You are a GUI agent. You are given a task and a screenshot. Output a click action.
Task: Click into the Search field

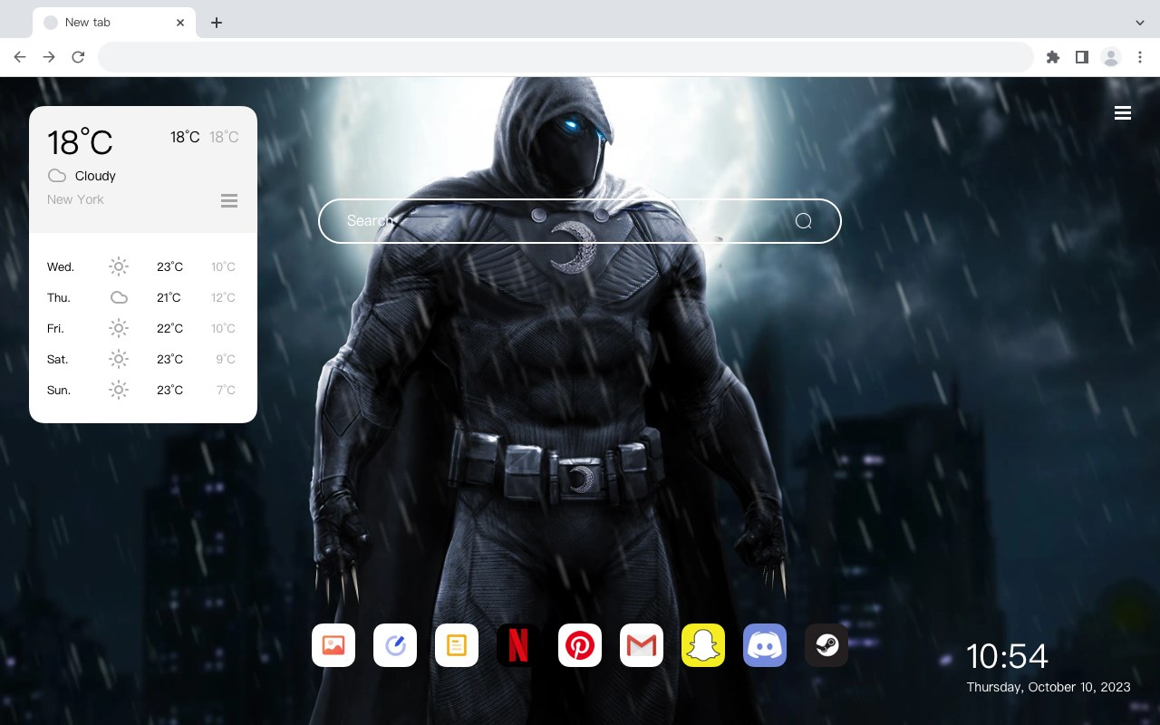coord(580,221)
